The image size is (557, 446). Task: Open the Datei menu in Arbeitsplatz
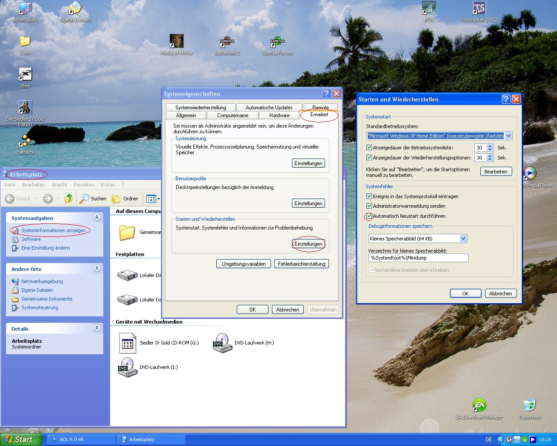click(10, 185)
